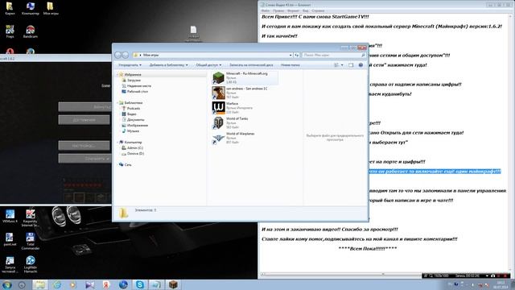Open Fraps desktop shortcut
Viewport: 515px width, 290px height.
10,31
